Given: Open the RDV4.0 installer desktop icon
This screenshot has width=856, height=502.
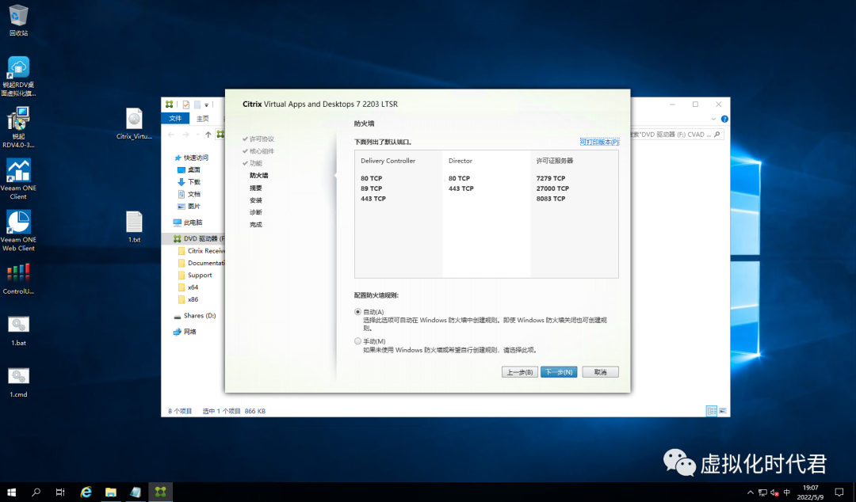Looking at the screenshot, I should [x=18, y=127].
